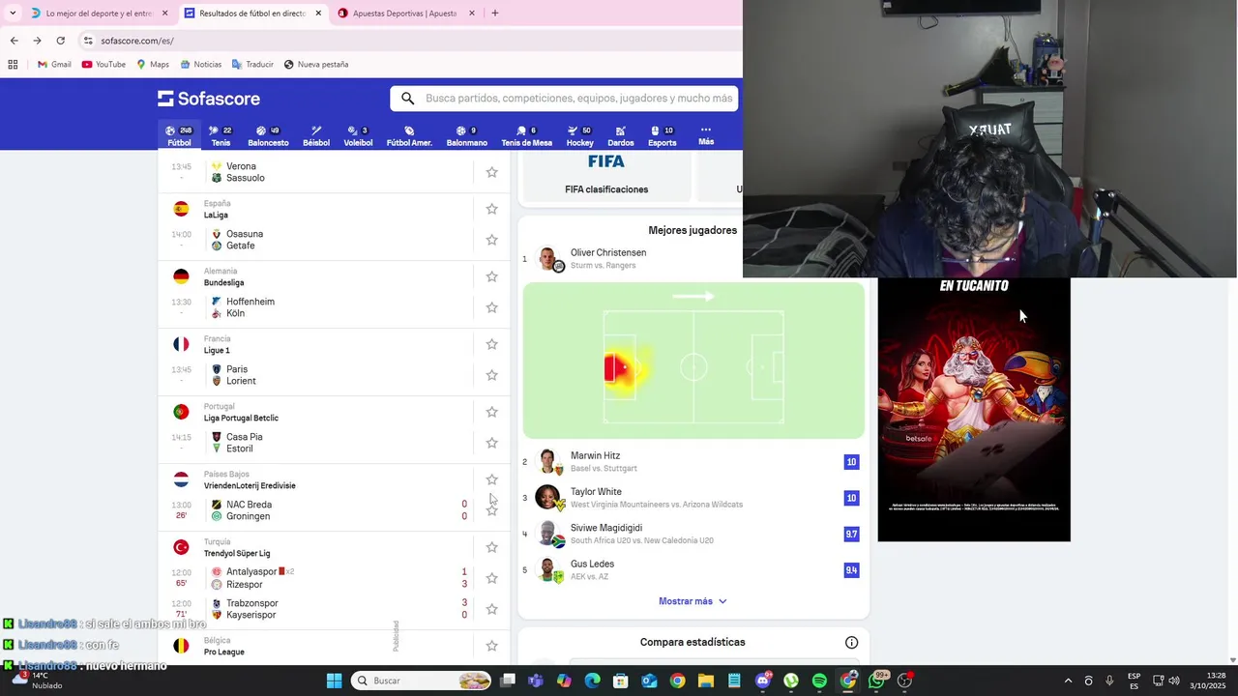Open the YouTube bookmark

(x=103, y=65)
